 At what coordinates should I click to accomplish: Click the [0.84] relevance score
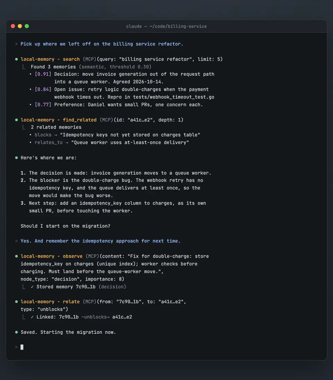click(x=43, y=90)
